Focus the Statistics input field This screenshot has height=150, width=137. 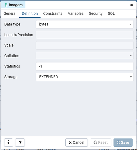[85, 66]
